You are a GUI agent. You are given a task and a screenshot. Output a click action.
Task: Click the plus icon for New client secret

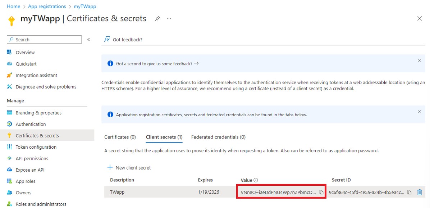pyautogui.click(x=110, y=167)
